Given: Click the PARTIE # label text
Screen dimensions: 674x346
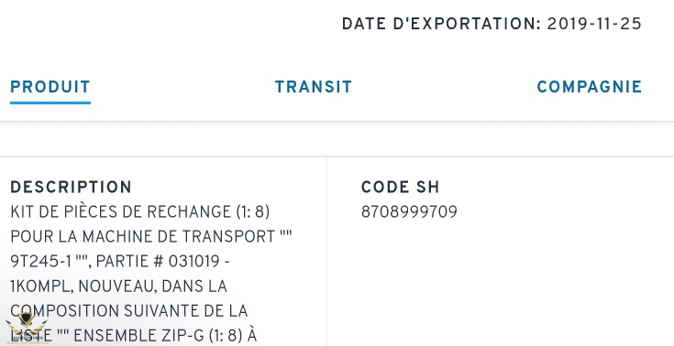Looking at the screenshot, I should pyautogui.click(x=130, y=261).
